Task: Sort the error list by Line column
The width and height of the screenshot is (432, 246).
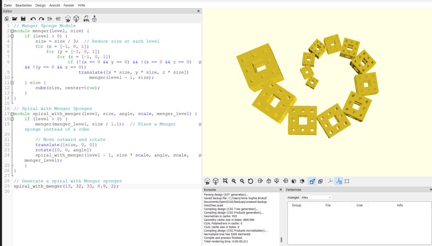Action: coord(360,205)
